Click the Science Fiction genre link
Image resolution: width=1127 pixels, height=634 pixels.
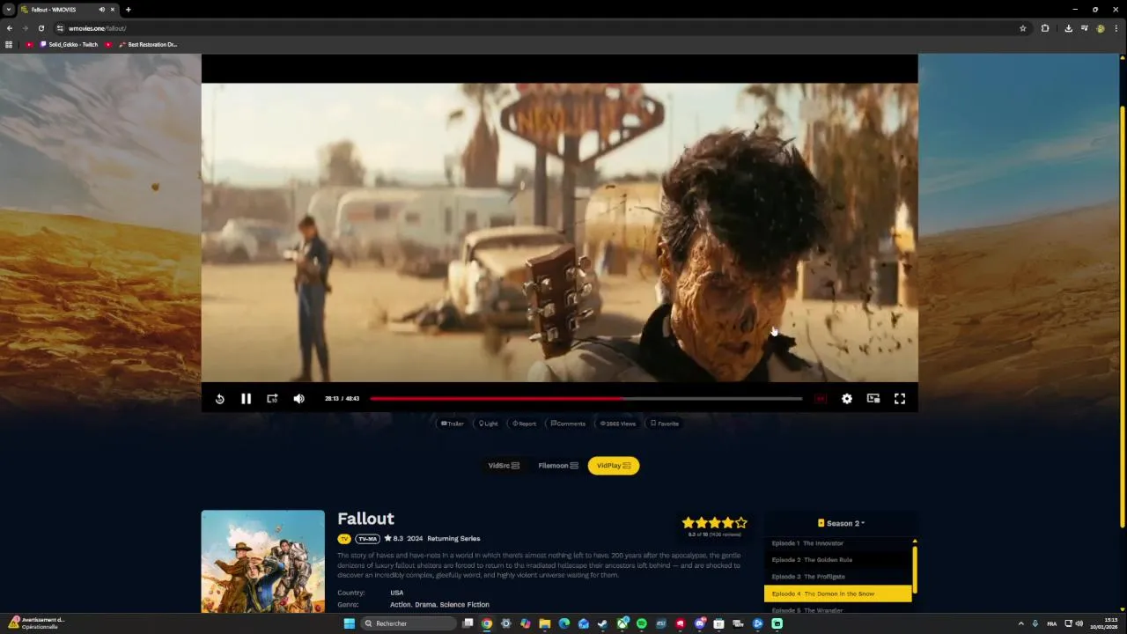coord(464,605)
